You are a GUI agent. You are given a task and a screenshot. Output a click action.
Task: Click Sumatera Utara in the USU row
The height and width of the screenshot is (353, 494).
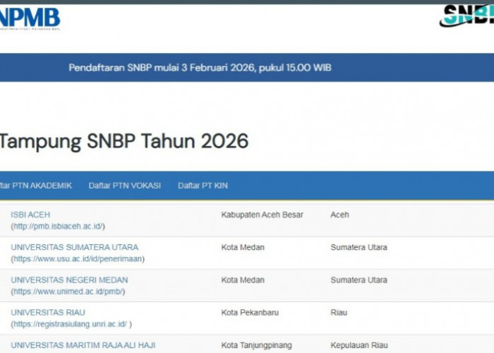pos(359,247)
